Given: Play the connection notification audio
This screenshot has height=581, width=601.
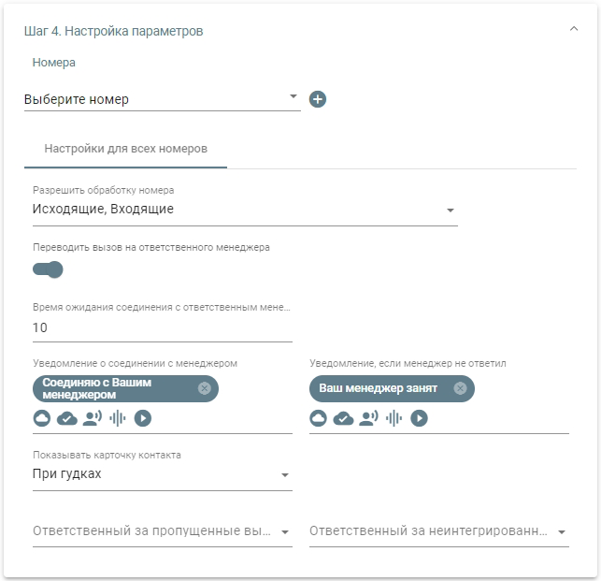Looking at the screenshot, I should 142,418.
